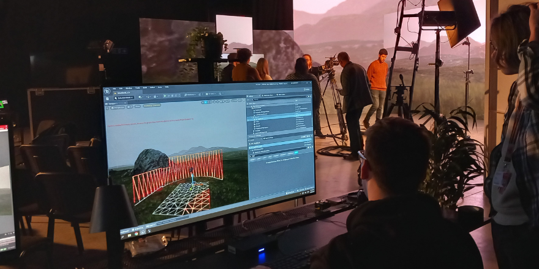Click the highlighted blue filter button in Details
The width and height of the screenshot is (539, 269).
pos(295,152)
